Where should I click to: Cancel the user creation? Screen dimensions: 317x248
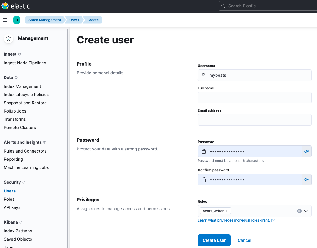[x=244, y=240]
